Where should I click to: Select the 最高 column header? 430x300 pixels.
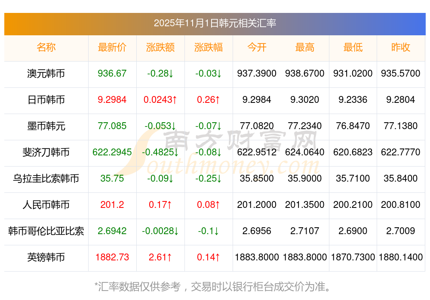pos(304,47)
